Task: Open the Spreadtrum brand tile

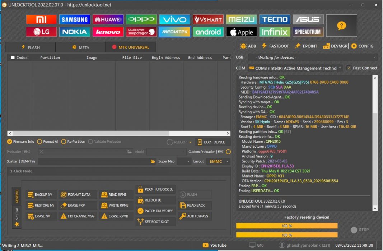Action: (x=308, y=32)
